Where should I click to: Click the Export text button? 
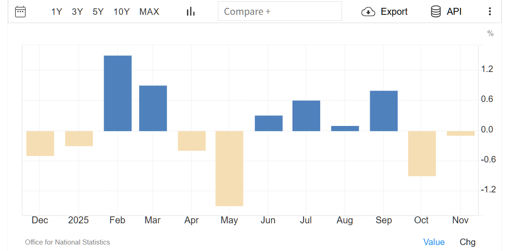pos(394,12)
